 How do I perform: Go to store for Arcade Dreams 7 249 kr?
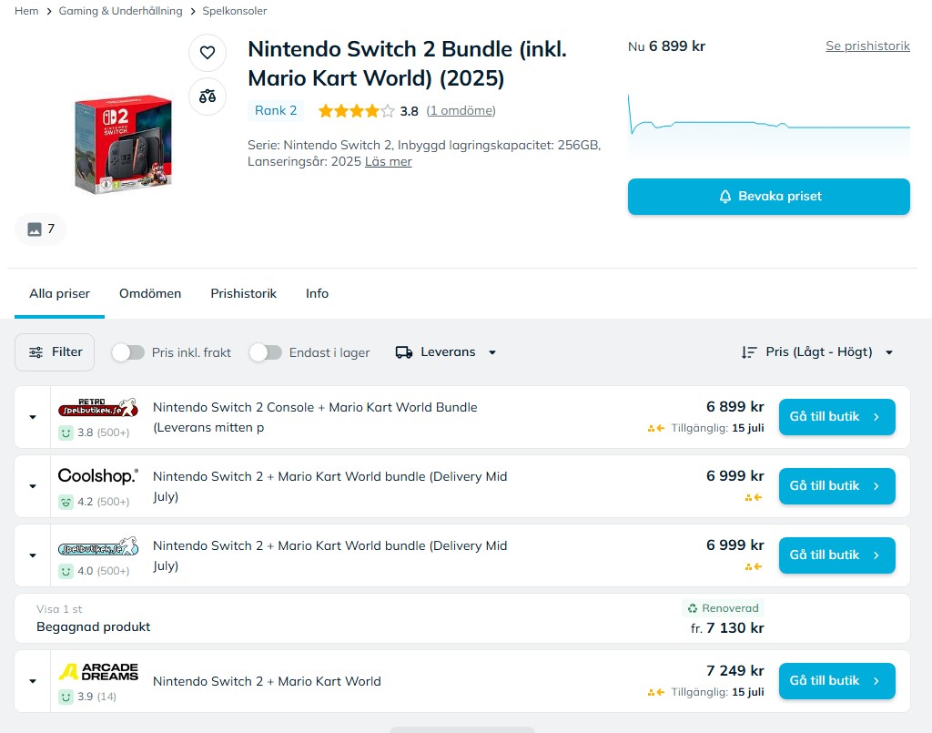tap(837, 681)
